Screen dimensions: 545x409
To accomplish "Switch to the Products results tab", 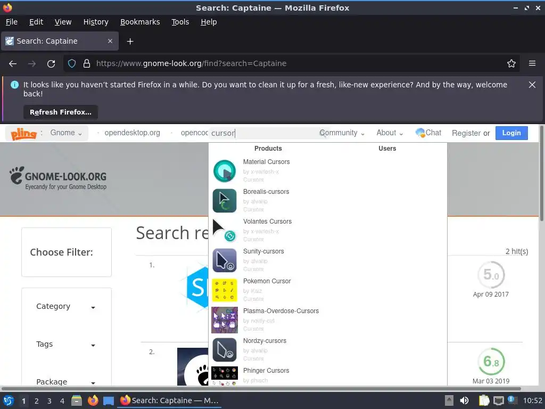I will click(268, 149).
